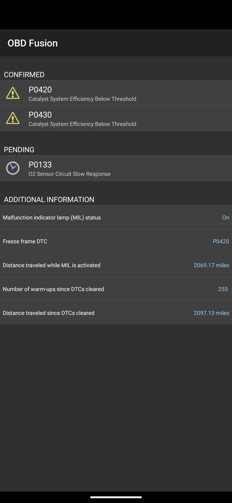
Task: Tap the Android home gesture bar
Action: coord(116,497)
